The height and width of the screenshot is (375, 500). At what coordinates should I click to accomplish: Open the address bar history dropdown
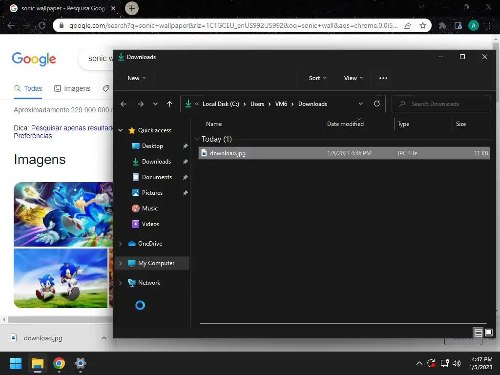point(361,104)
